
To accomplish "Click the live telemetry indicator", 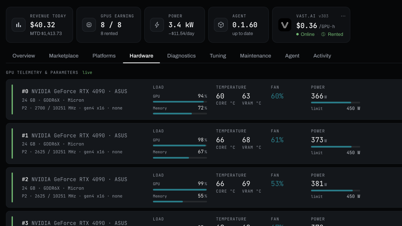I will click(x=87, y=73).
